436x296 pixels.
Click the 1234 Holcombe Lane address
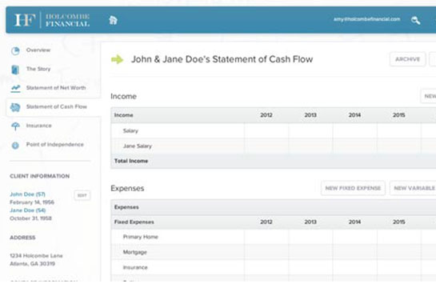pos(36,256)
